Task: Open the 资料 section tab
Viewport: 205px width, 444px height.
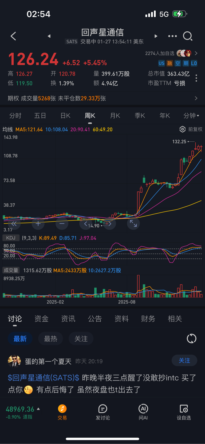Action: coord(121,319)
